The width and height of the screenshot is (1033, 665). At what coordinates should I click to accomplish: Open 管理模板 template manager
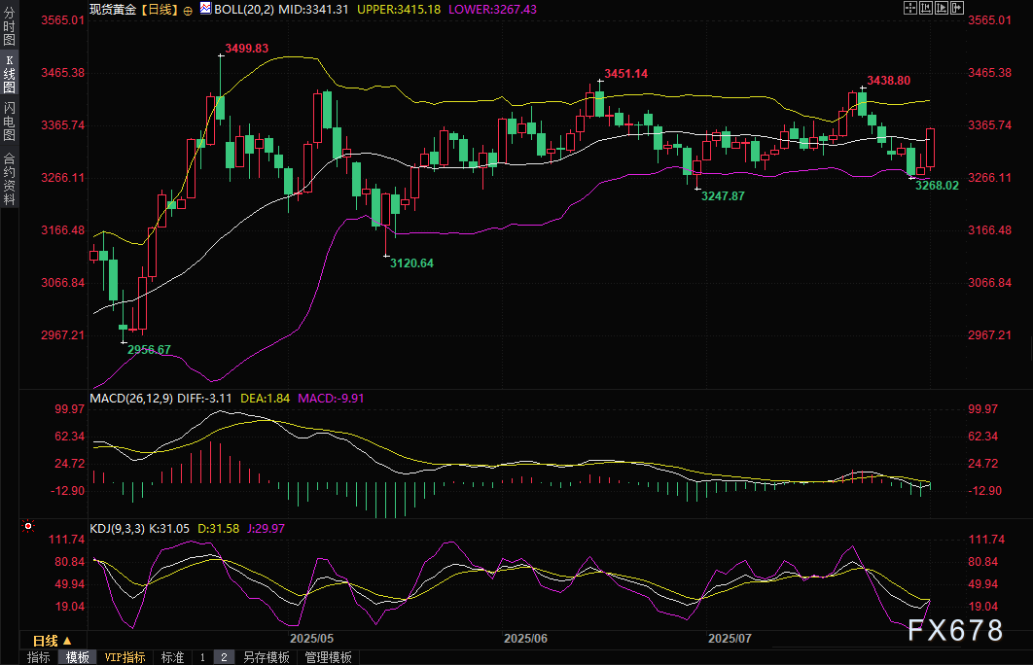point(328,657)
